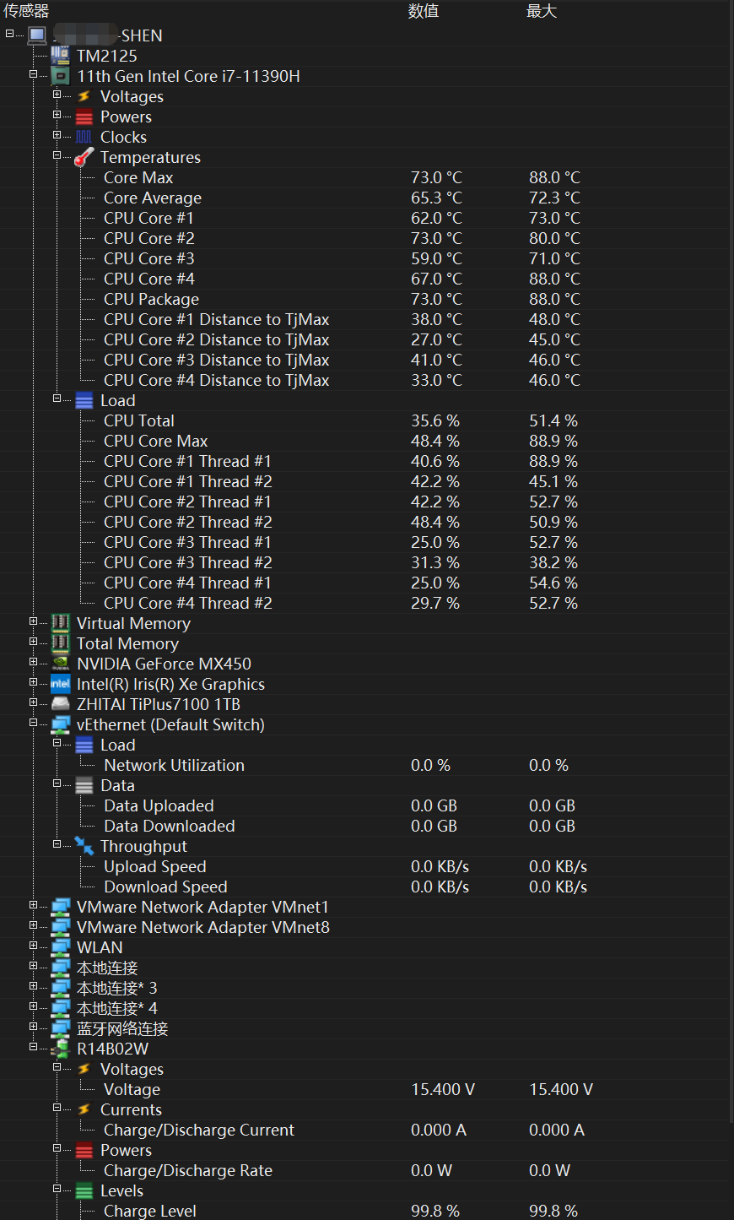This screenshot has height=1220, width=734.
Task: Select the Core Max temperature row
Action: click(364, 177)
